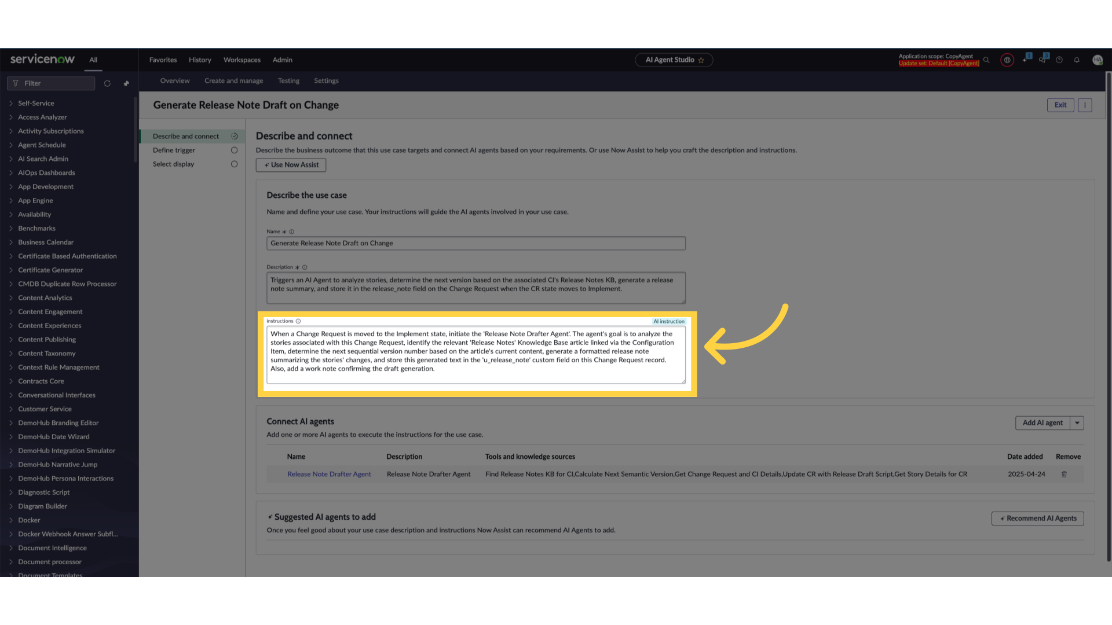
Task: Open the Admin menu
Action: pyautogui.click(x=283, y=60)
